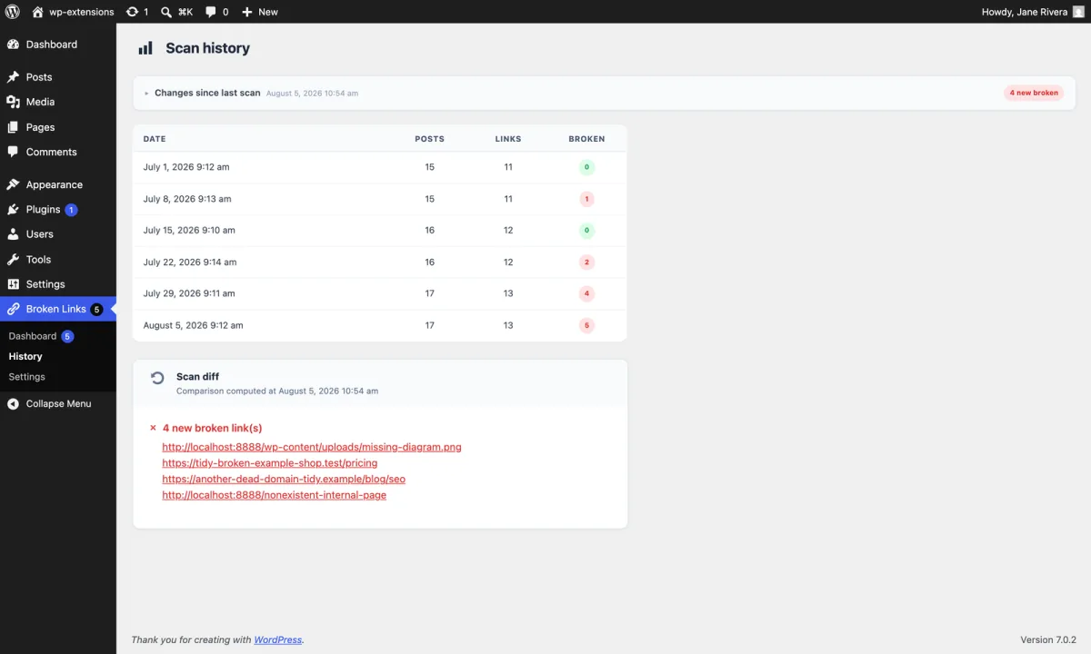Click Jane Rivera's avatar icon
The image size is (1091, 654).
coord(1078,12)
